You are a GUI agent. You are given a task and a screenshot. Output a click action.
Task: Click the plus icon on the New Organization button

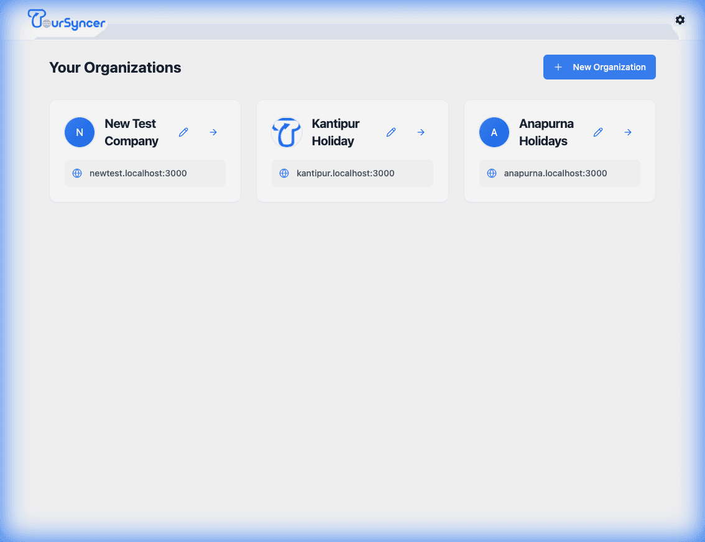[559, 66]
